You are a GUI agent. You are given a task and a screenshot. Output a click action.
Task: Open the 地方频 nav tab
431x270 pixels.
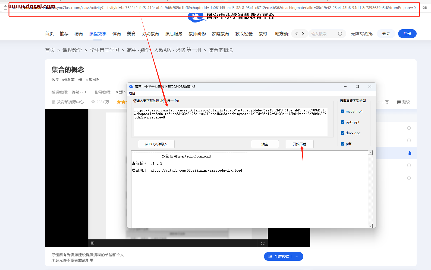pyautogui.click(x=282, y=34)
